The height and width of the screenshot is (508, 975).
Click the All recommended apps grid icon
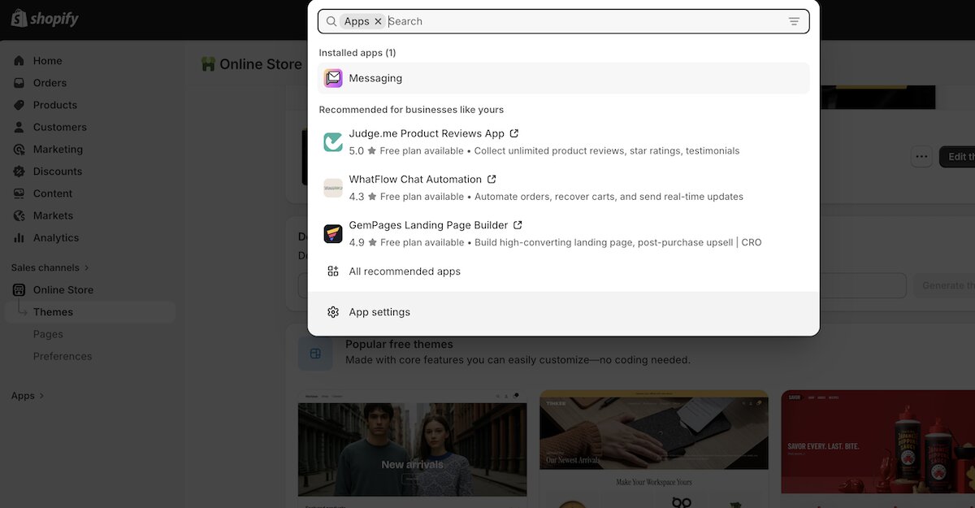pos(333,271)
